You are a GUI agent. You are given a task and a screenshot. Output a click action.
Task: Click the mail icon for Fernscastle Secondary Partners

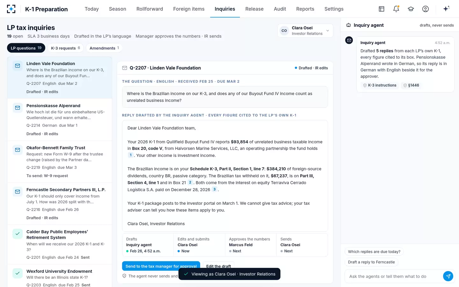[18, 192]
